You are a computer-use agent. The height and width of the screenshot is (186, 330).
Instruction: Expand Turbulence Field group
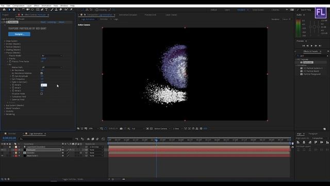coord(10,97)
